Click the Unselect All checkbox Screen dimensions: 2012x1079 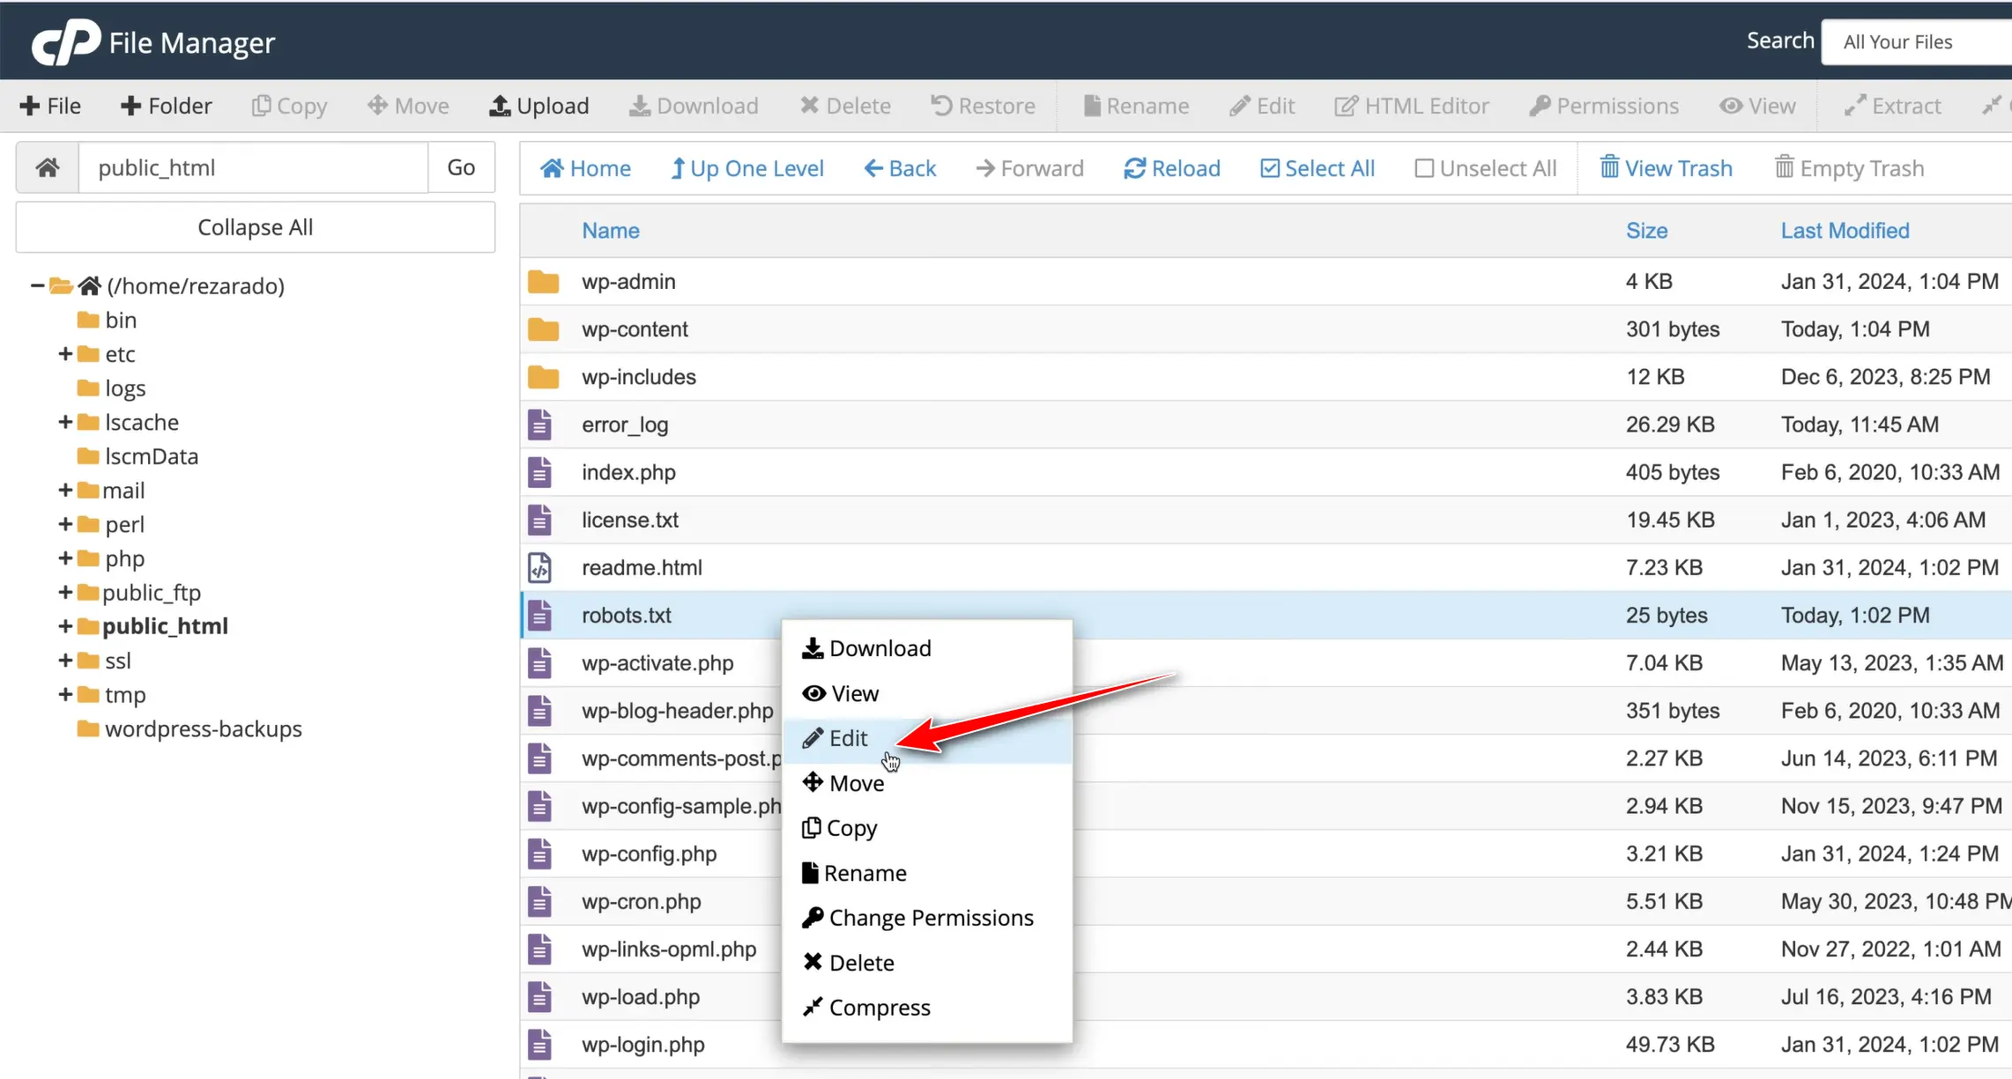coord(1424,168)
